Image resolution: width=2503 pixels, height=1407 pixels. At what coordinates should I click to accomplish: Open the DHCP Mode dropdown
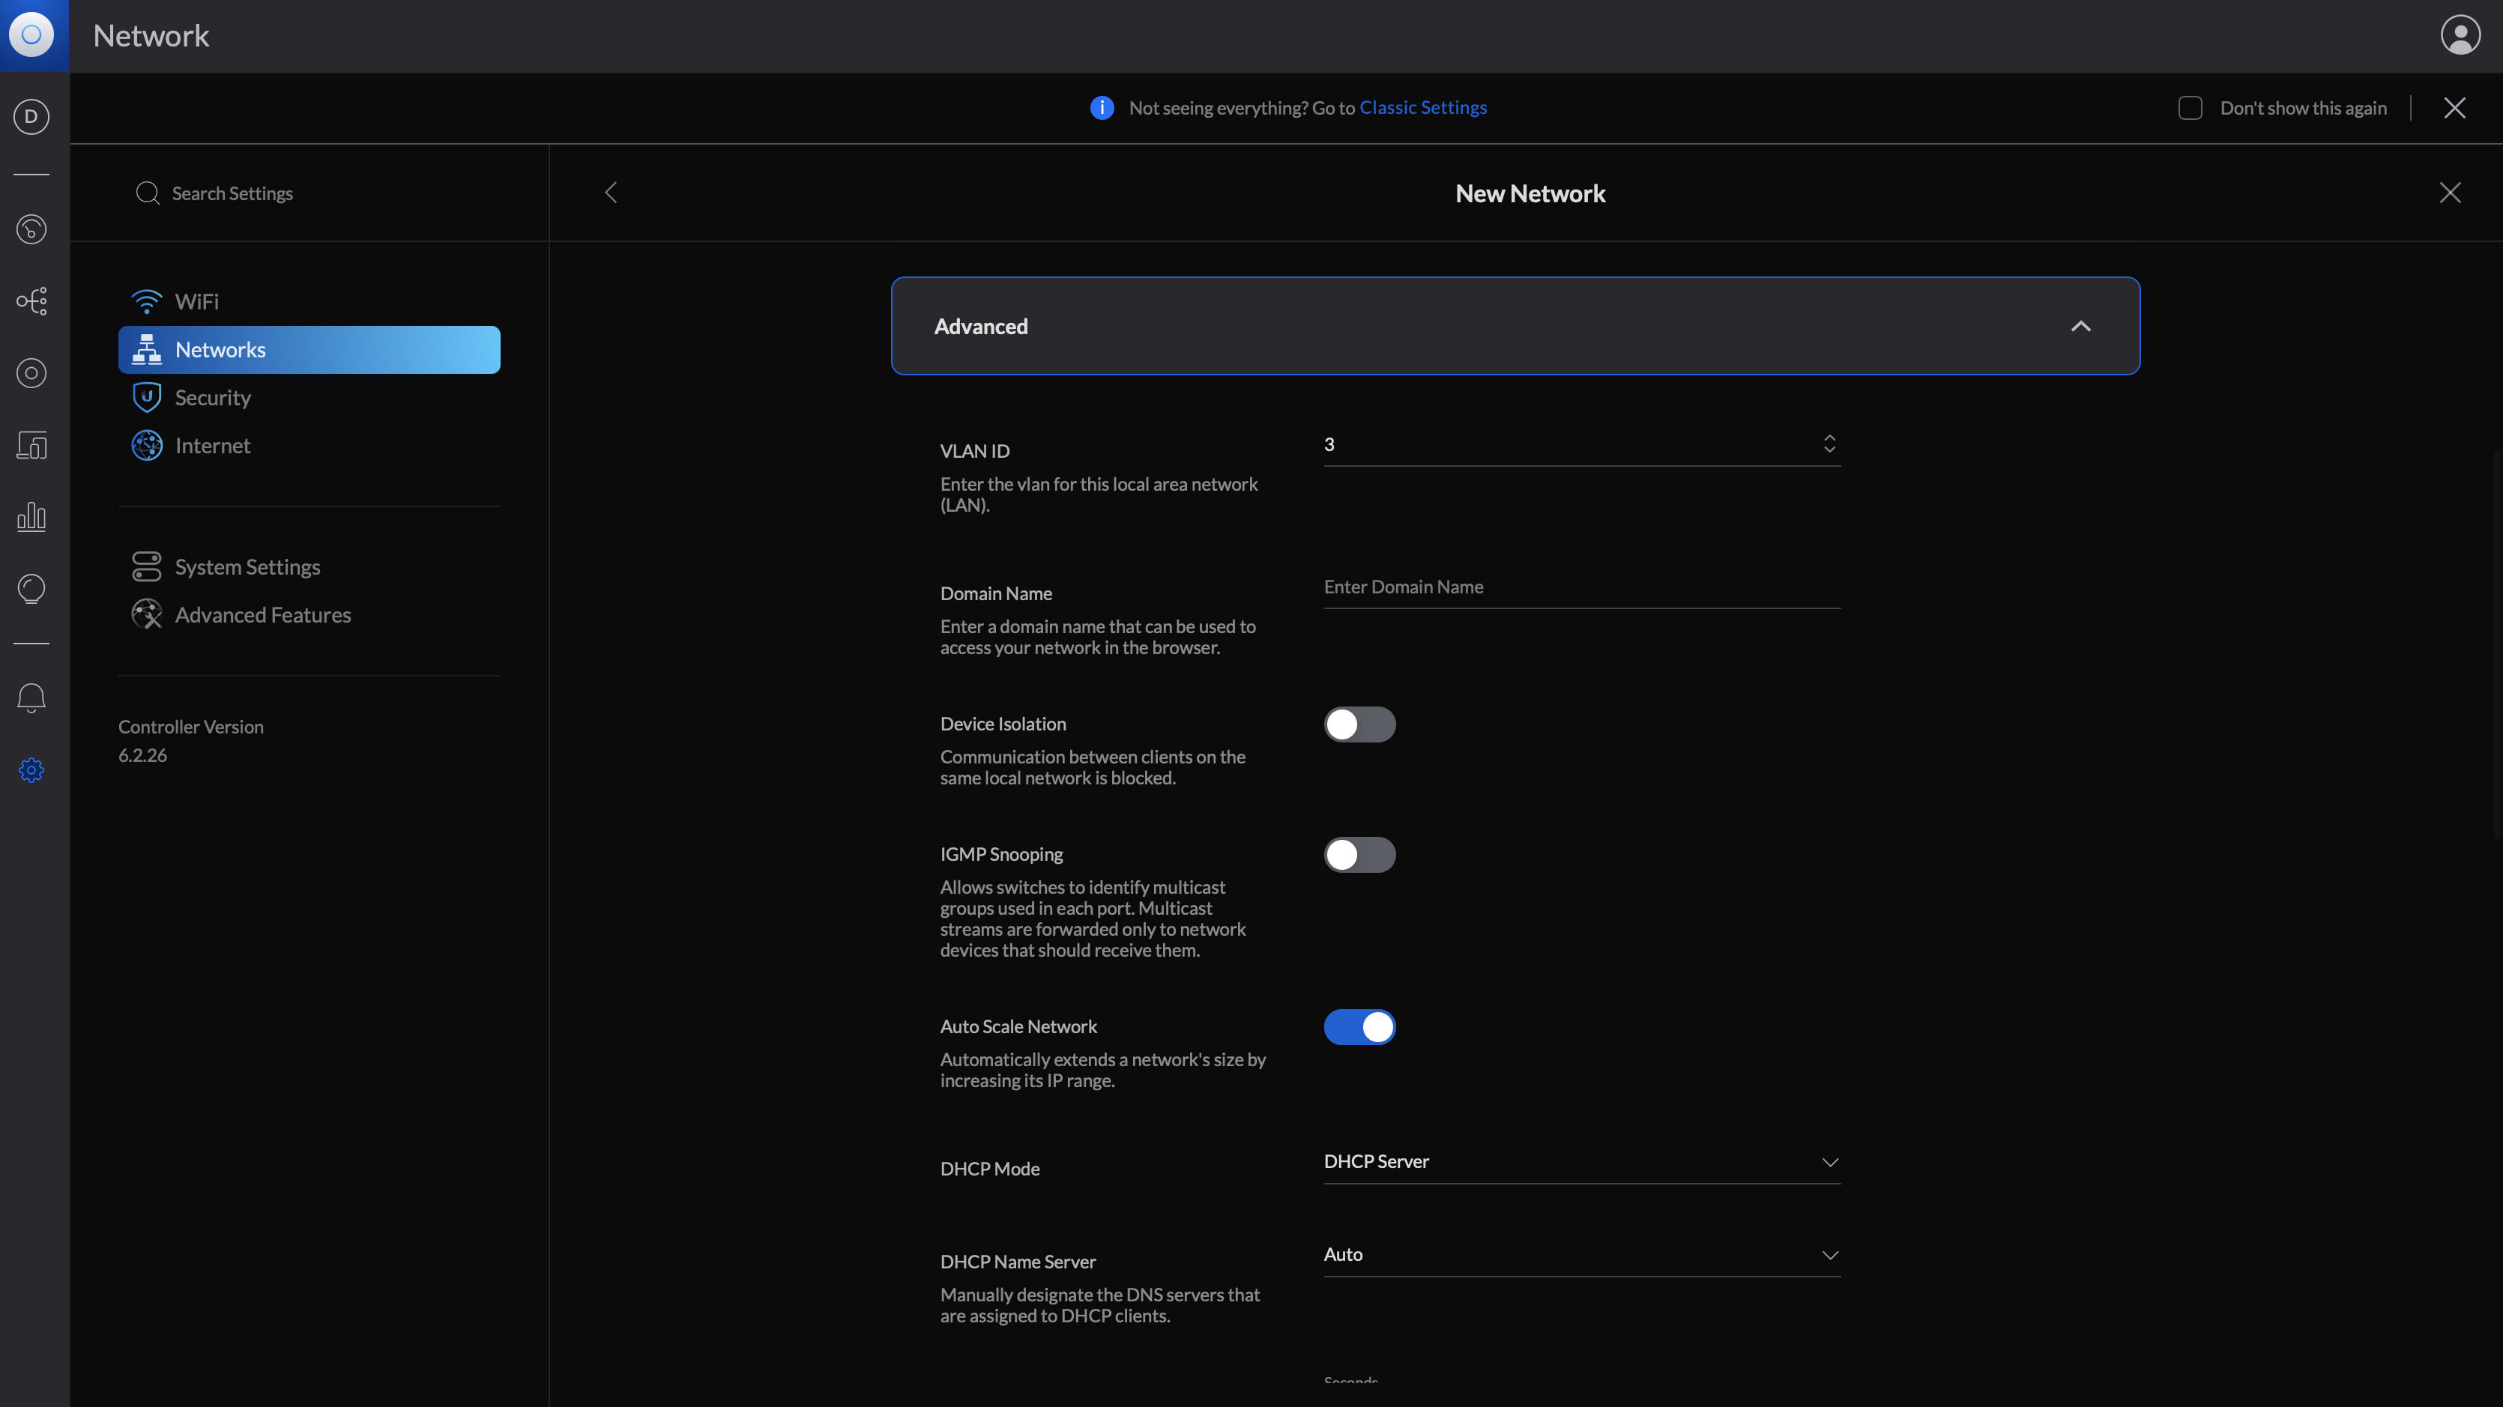[x=1581, y=1162]
